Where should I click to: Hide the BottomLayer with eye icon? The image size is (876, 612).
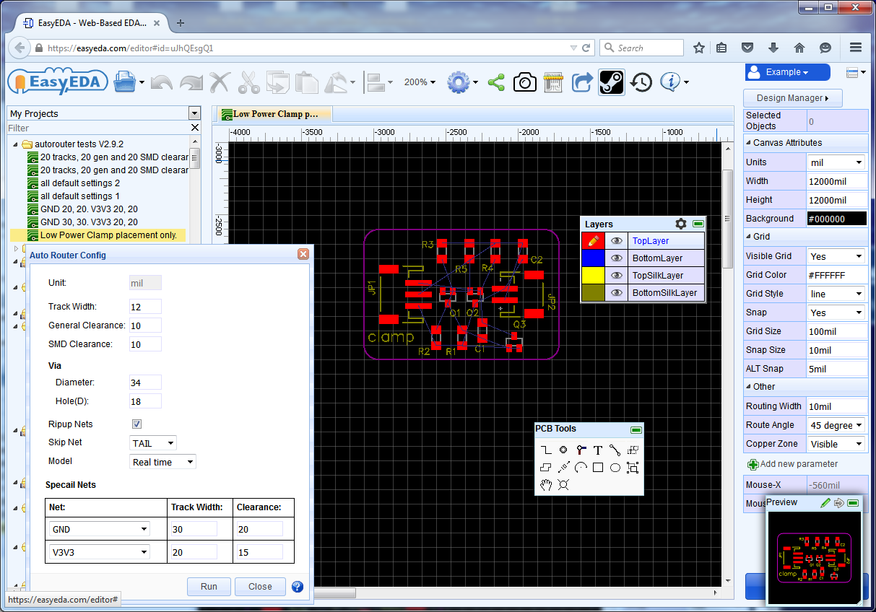[x=617, y=258]
